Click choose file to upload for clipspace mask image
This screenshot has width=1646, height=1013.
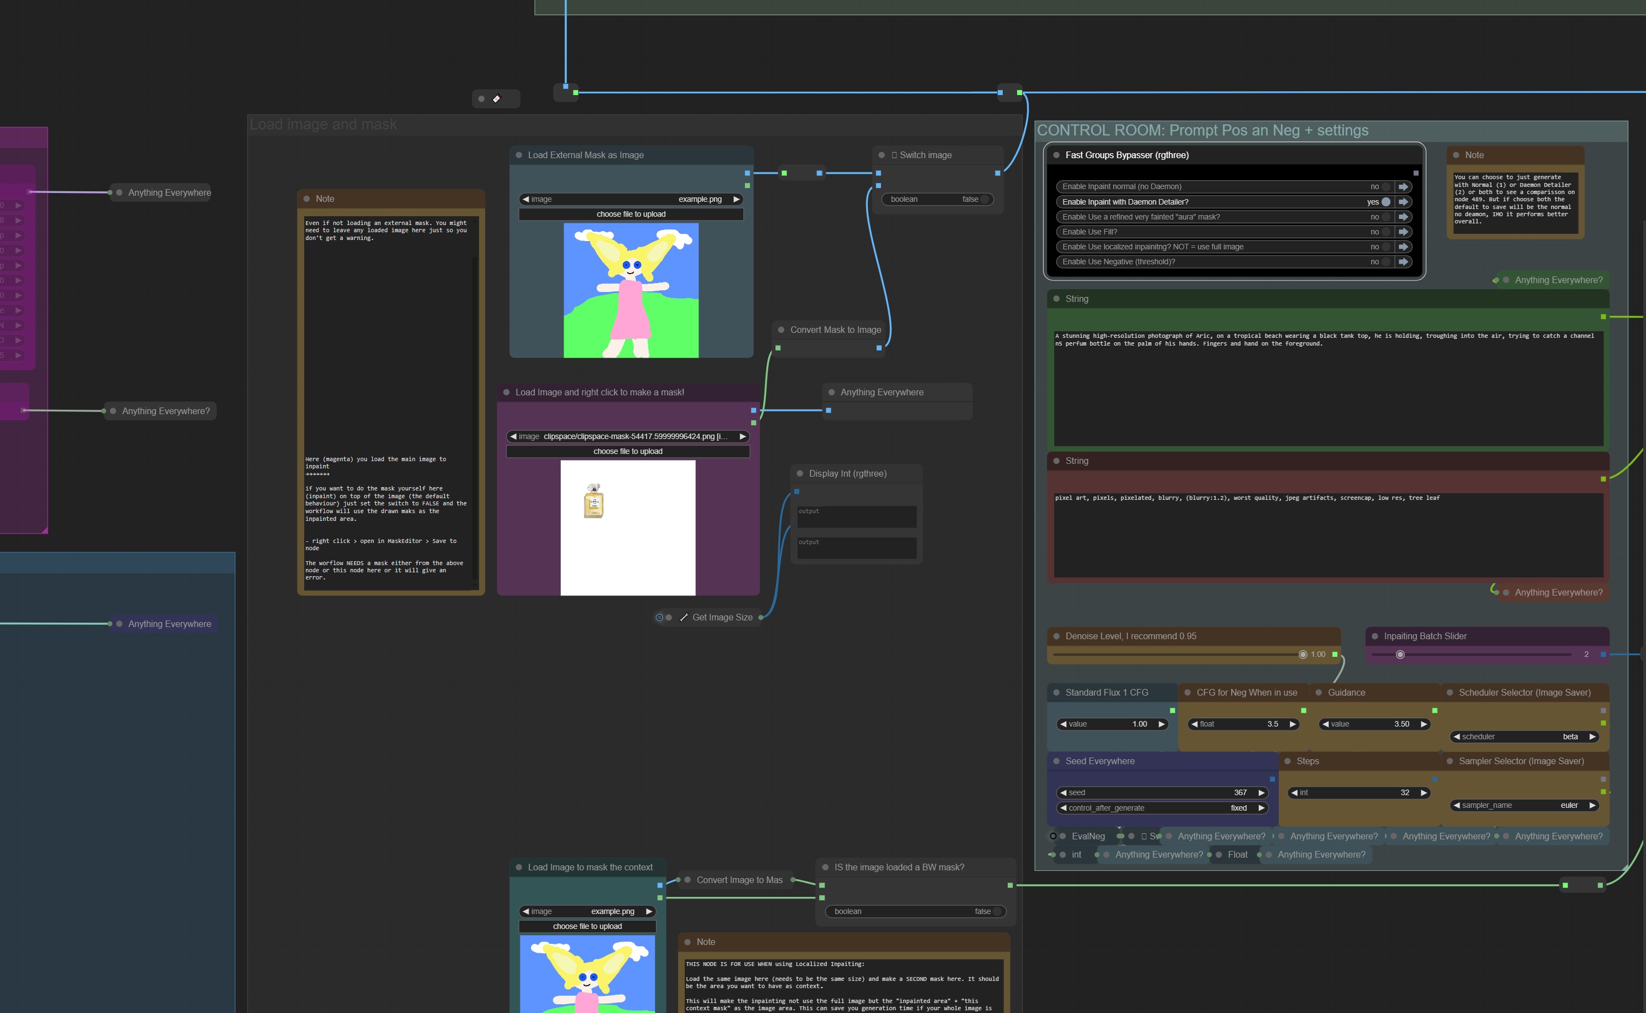coord(627,452)
